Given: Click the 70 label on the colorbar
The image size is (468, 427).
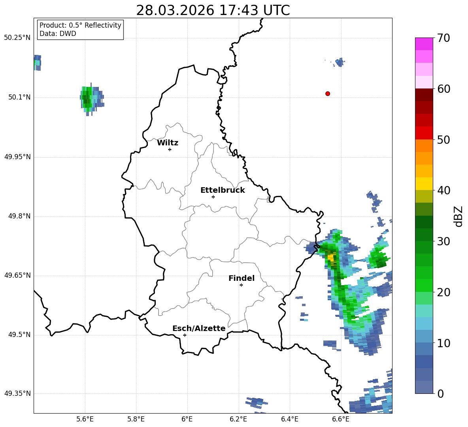Looking at the screenshot, I should 443,38.
